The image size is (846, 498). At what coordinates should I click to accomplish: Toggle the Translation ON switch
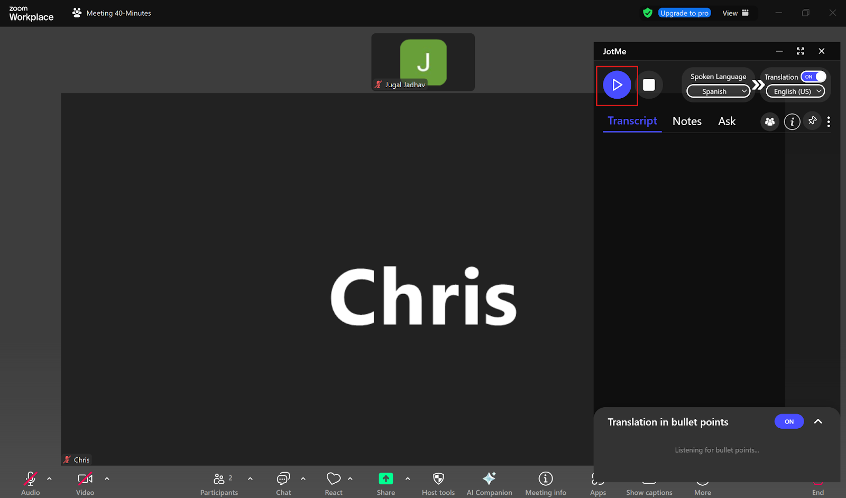tap(813, 77)
